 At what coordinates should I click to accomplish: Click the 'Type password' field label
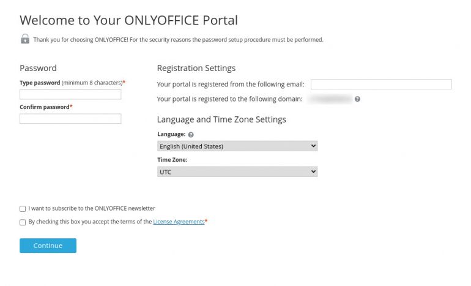click(40, 82)
